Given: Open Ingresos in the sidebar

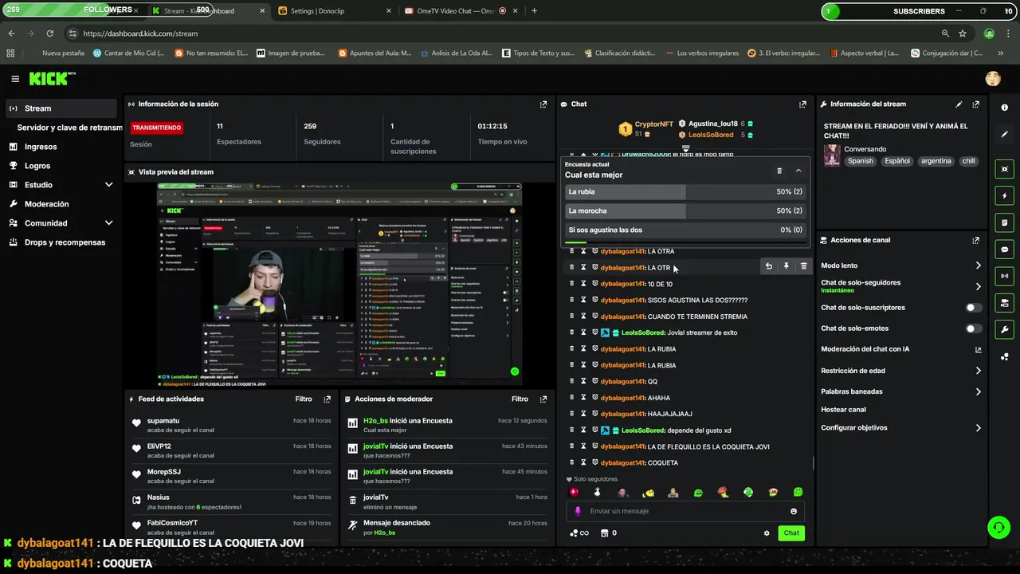Looking at the screenshot, I should 62,147.
